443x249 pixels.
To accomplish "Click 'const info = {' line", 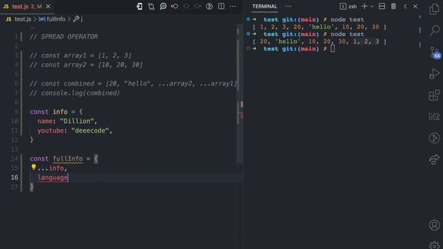I will click(x=56, y=112).
